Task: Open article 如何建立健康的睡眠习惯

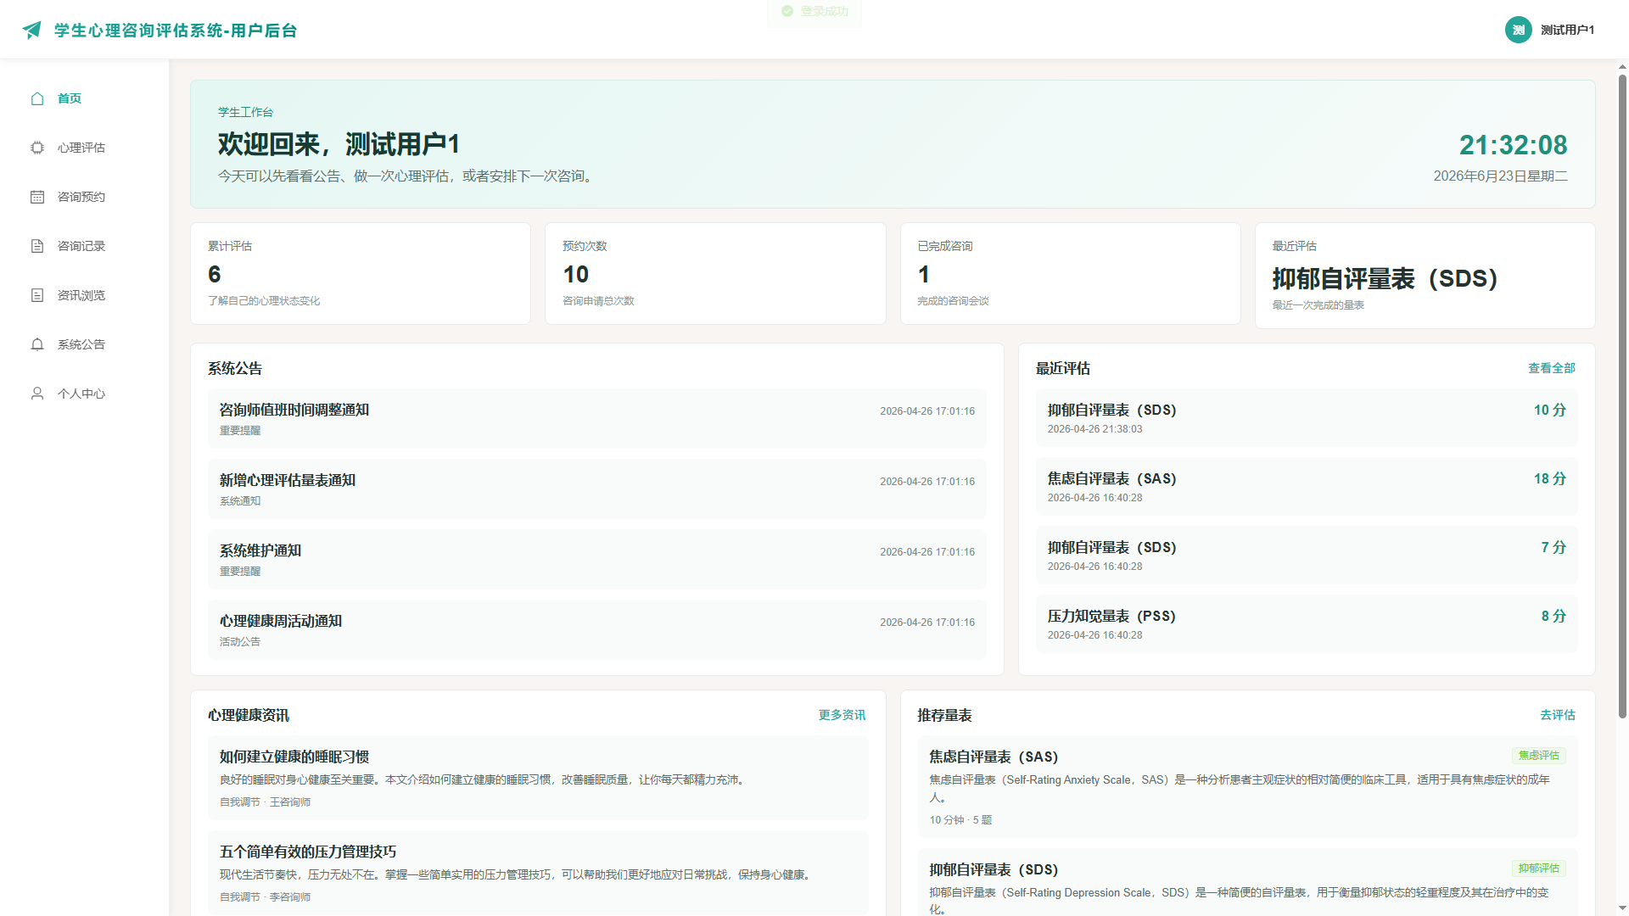Action: tap(538, 778)
